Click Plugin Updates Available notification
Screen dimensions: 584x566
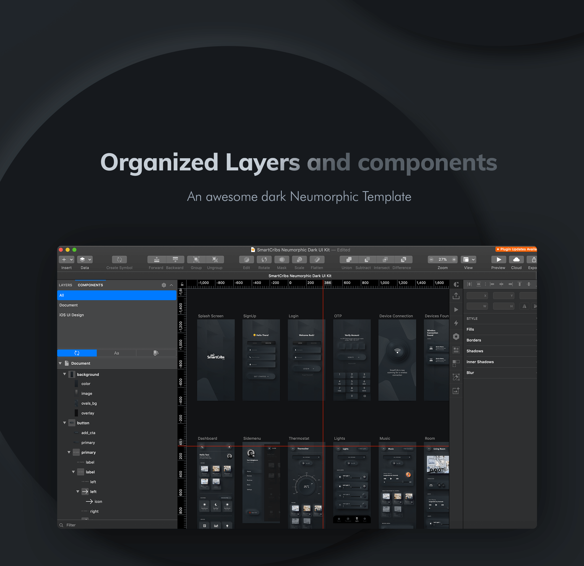click(516, 249)
